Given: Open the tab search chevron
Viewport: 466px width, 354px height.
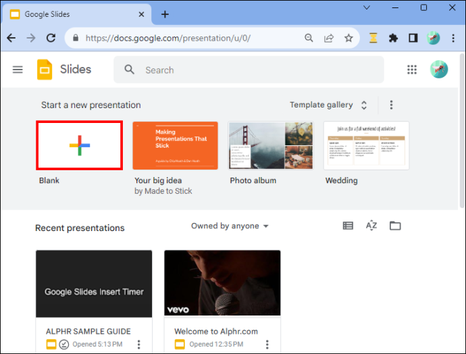Looking at the screenshot, I should click(x=367, y=7).
